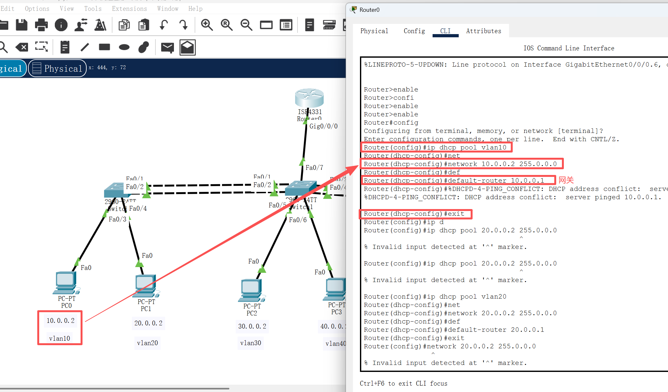Select the Draw Line tool
The image size is (668, 392).
85,47
